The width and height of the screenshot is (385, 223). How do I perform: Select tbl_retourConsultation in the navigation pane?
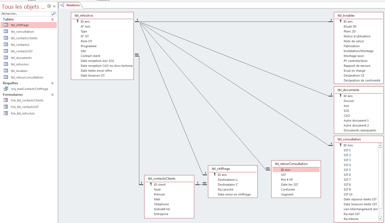[x=27, y=77]
